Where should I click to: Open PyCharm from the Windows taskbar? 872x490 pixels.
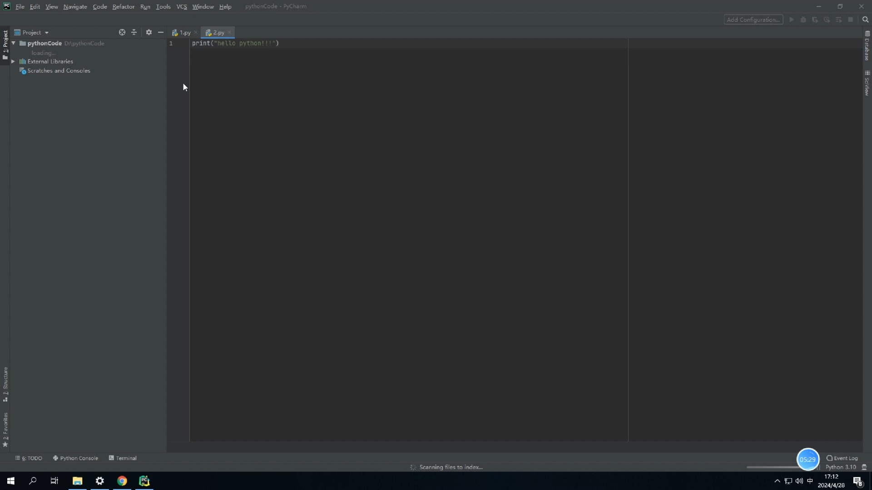pyautogui.click(x=144, y=481)
